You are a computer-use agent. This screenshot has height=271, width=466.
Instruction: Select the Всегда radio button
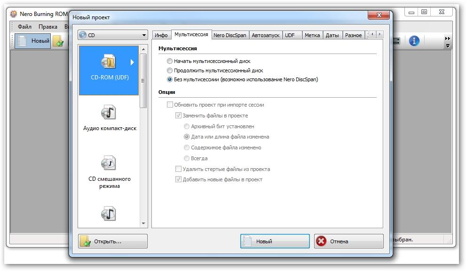(x=187, y=158)
